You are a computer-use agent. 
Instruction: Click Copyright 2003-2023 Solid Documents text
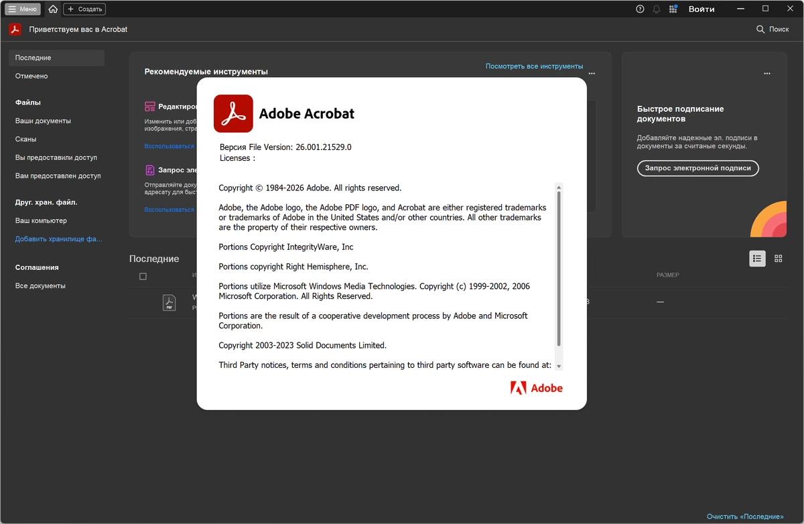click(x=303, y=346)
